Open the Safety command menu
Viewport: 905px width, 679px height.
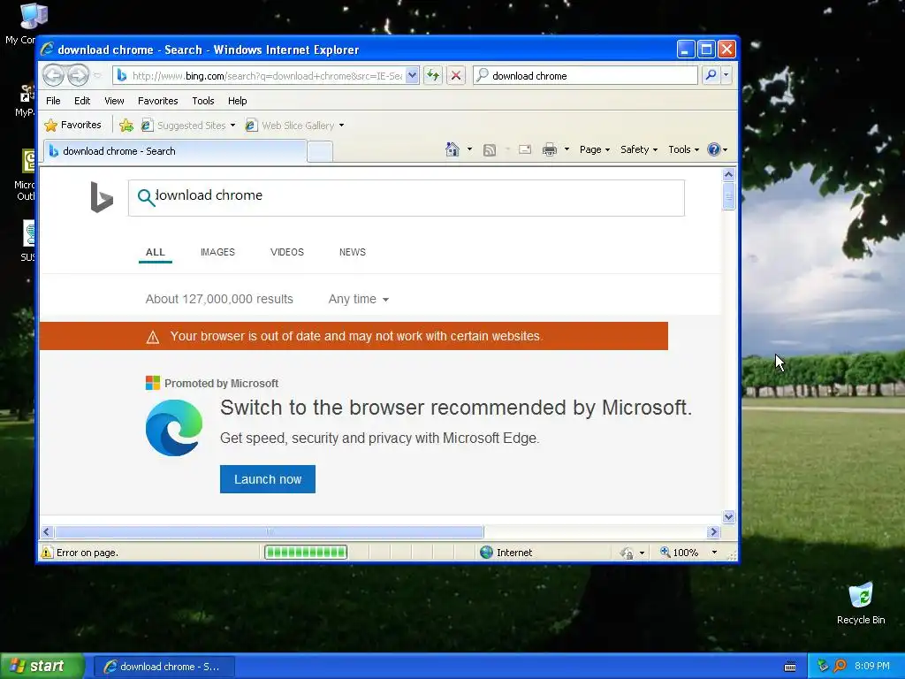[639, 149]
